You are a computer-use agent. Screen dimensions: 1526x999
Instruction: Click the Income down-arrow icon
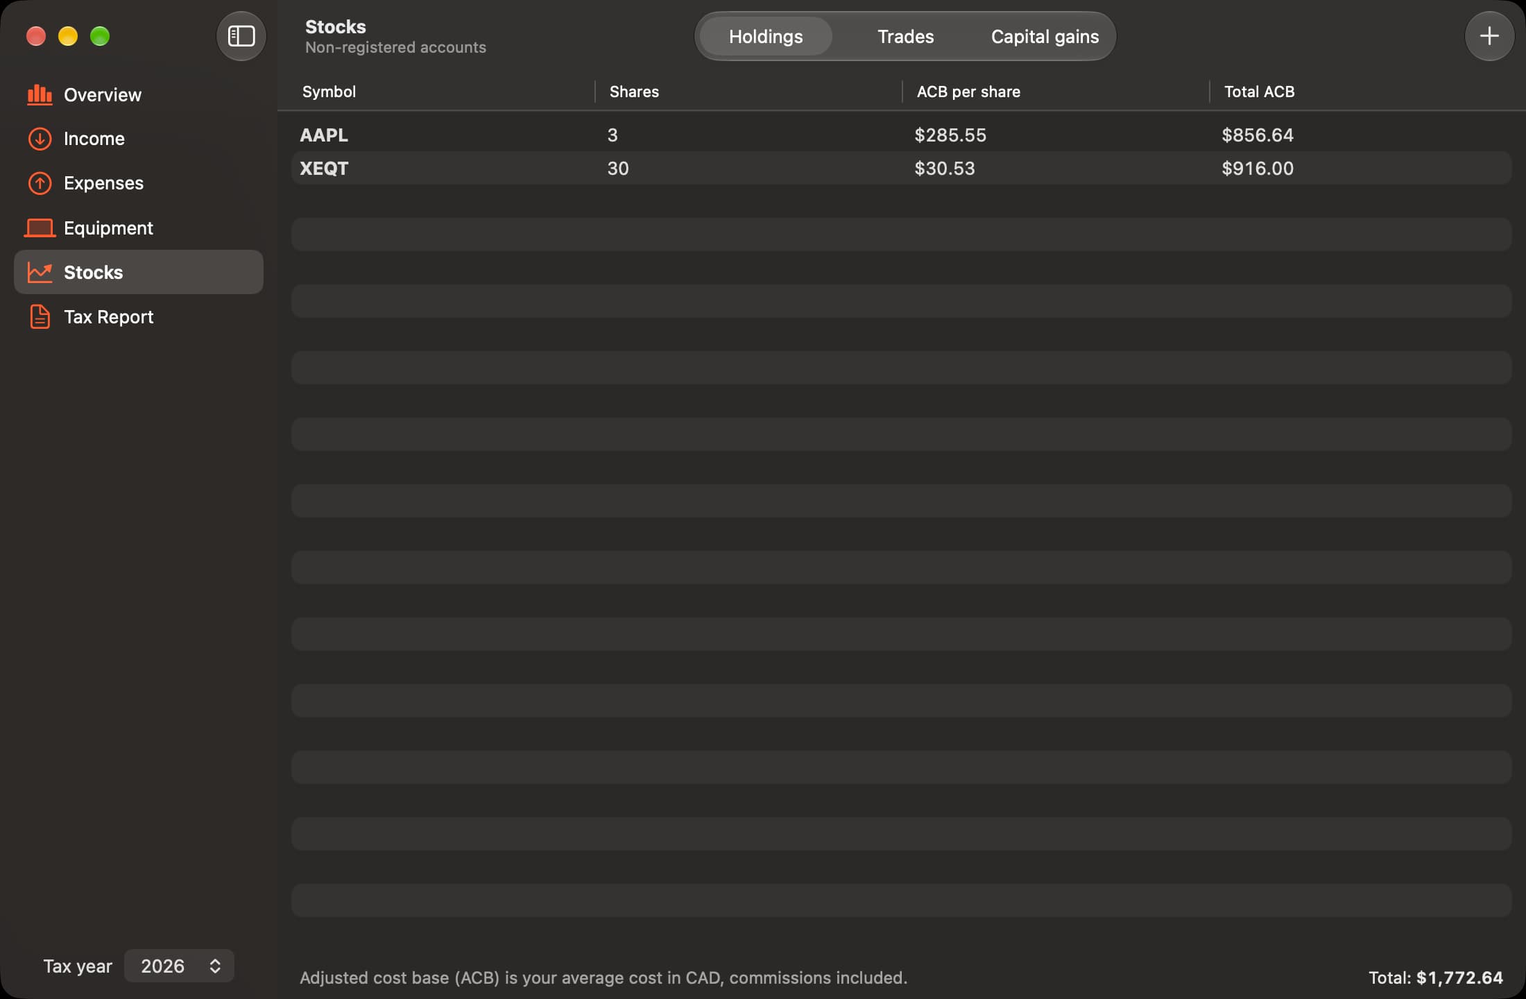[x=40, y=139]
